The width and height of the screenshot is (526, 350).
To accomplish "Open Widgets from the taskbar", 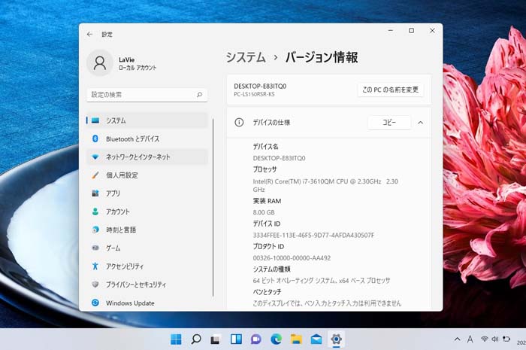I will pos(236,339).
